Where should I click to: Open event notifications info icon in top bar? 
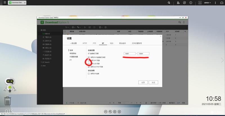click(x=191, y=3)
